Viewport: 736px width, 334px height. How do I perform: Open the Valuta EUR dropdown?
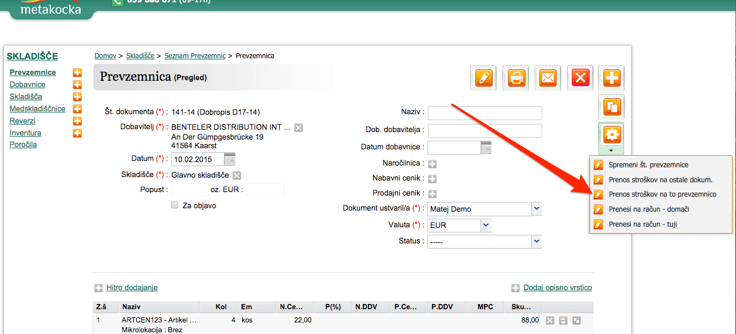click(486, 225)
